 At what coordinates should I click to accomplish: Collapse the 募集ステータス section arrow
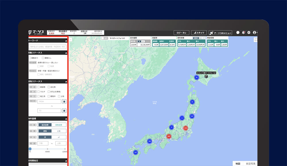tap(66, 53)
